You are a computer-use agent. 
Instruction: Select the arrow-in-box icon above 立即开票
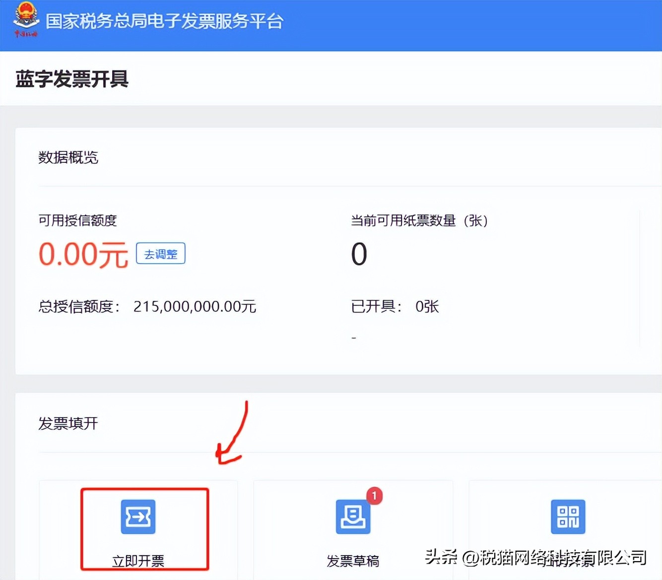click(137, 516)
